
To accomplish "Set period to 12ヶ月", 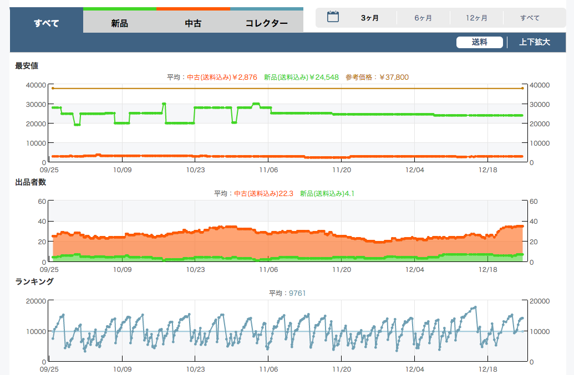I will pos(476,18).
